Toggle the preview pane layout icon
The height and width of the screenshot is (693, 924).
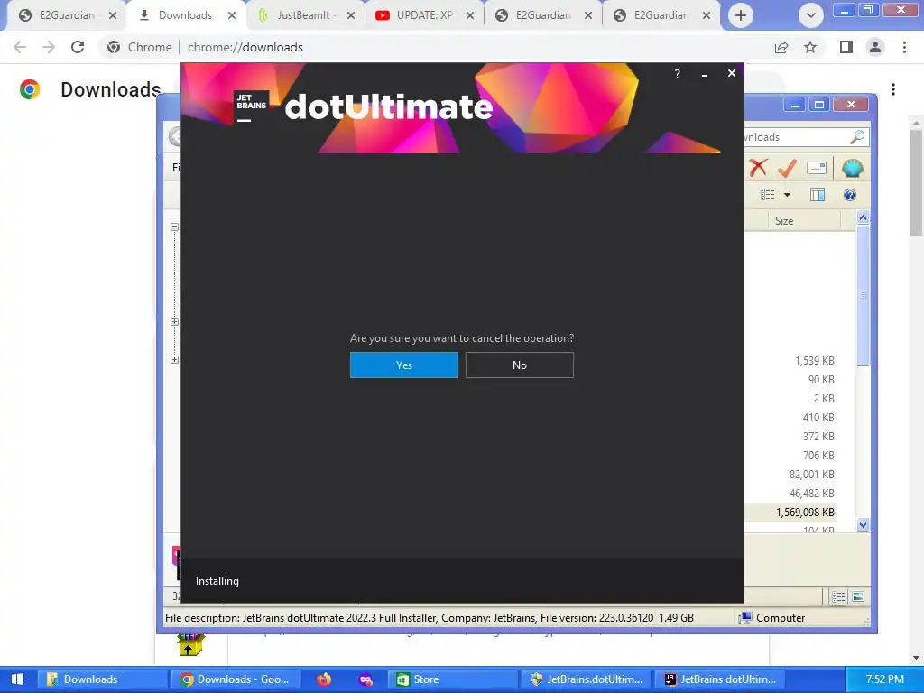point(818,195)
